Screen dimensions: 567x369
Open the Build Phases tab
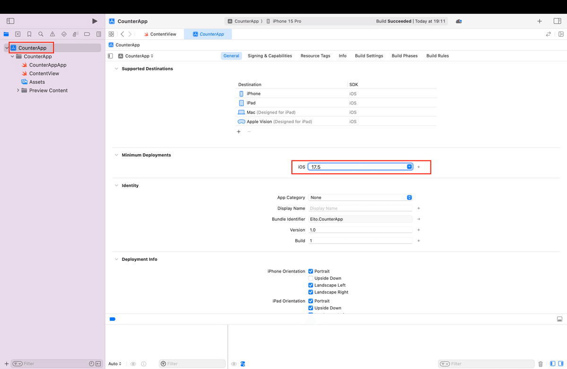coord(404,56)
